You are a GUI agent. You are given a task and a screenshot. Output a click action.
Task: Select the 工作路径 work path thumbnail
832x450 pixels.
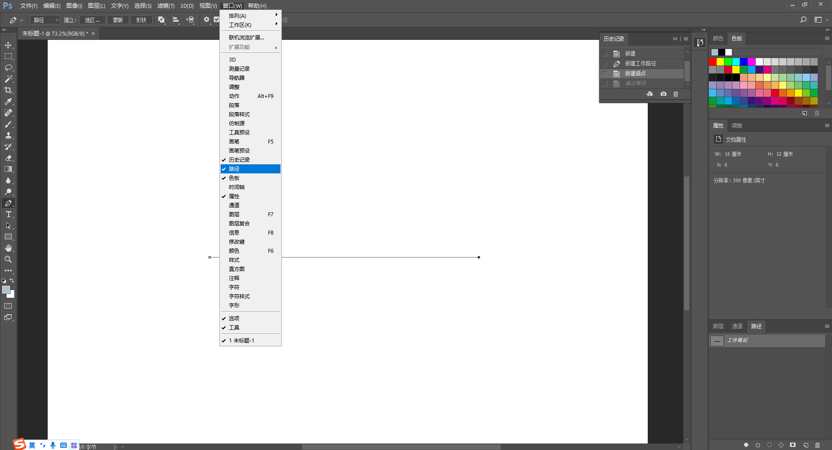pos(717,341)
